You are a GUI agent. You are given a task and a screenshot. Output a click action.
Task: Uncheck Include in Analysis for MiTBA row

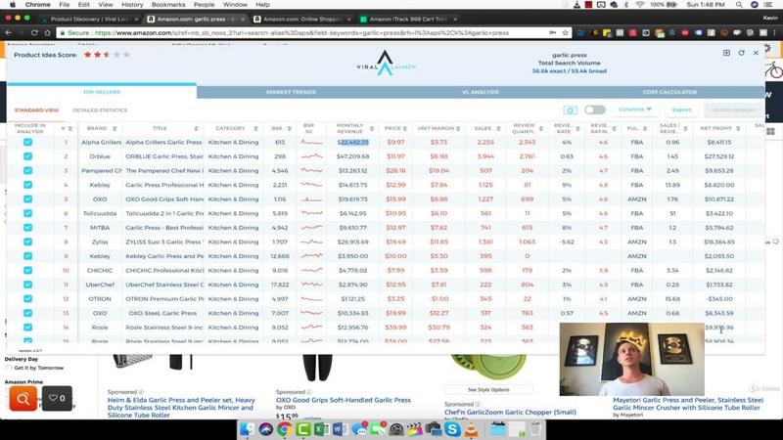pyautogui.click(x=28, y=228)
